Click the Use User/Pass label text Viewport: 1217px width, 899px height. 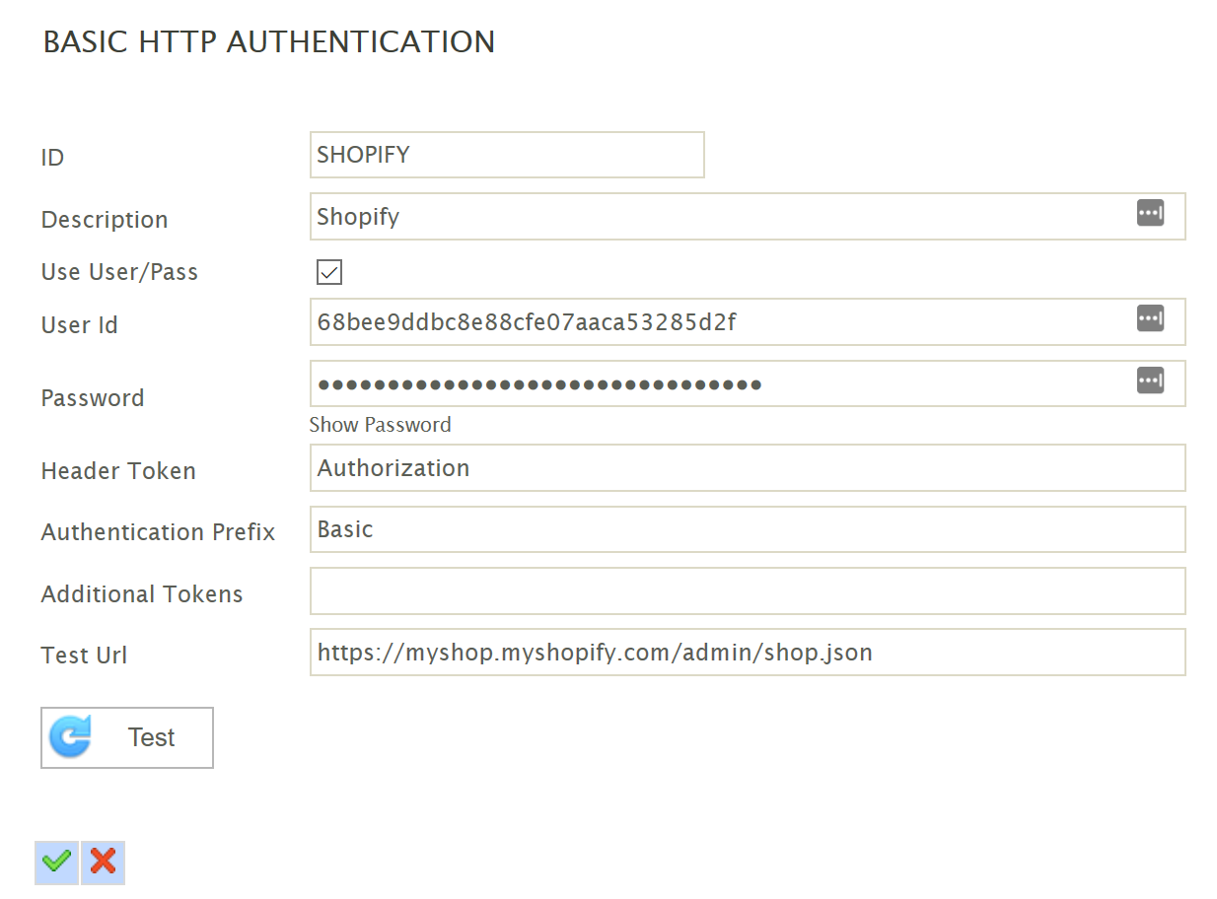[119, 272]
